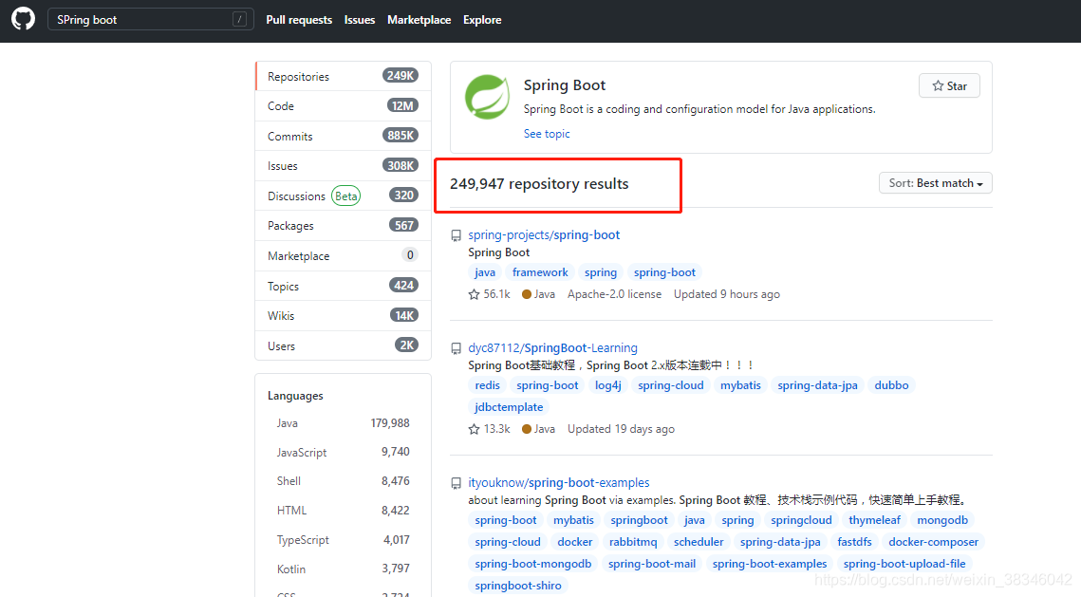Filter results by HTML language
1081x597 pixels.
[344, 511]
